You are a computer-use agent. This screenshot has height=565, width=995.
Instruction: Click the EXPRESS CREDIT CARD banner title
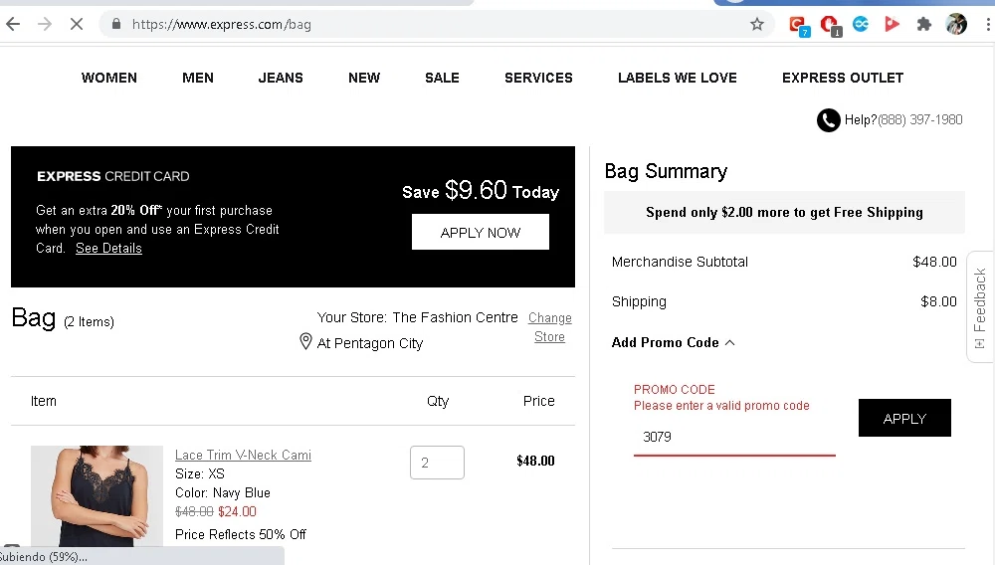point(113,176)
